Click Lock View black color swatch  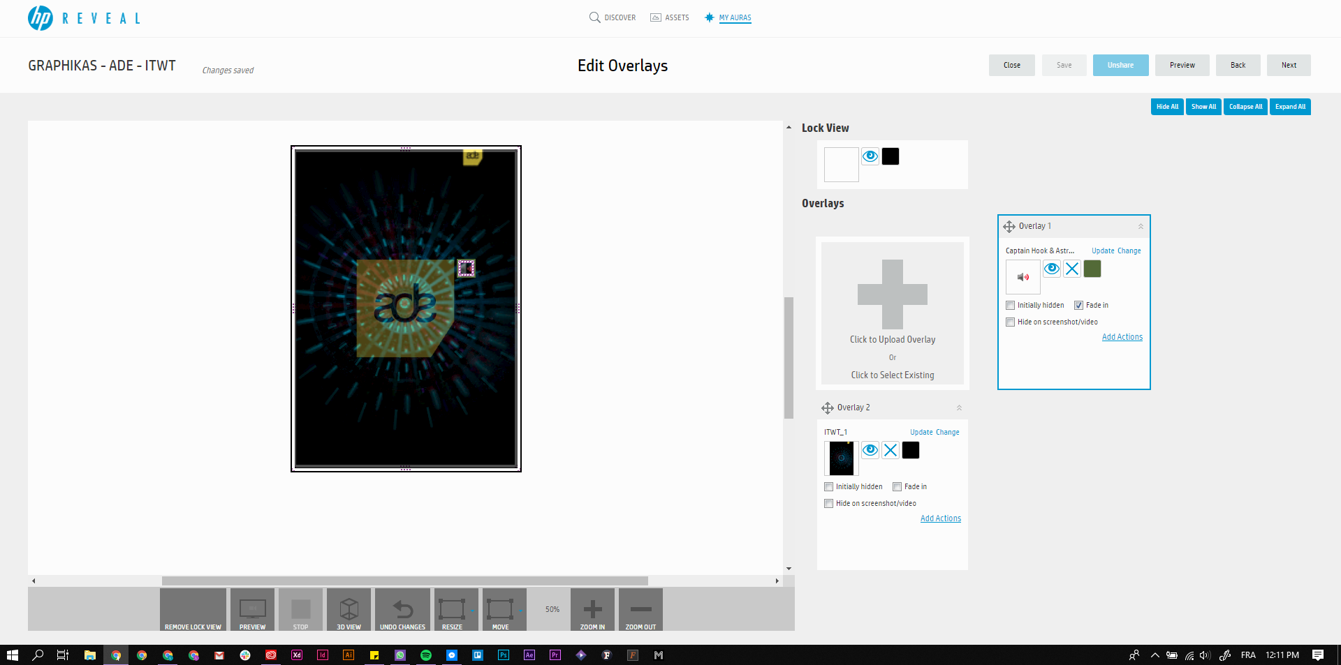coord(891,156)
